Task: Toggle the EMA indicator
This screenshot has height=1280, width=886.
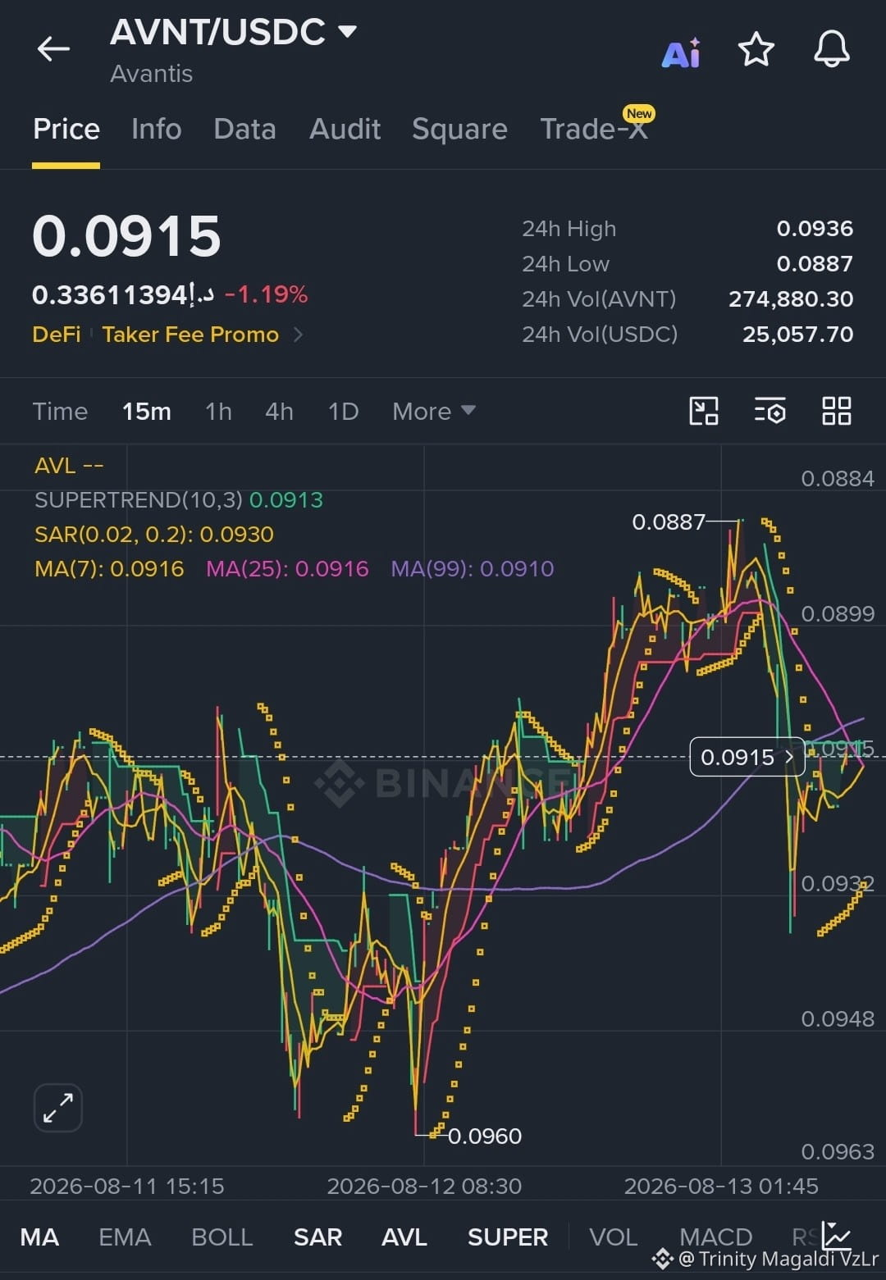Action: tap(125, 1237)
